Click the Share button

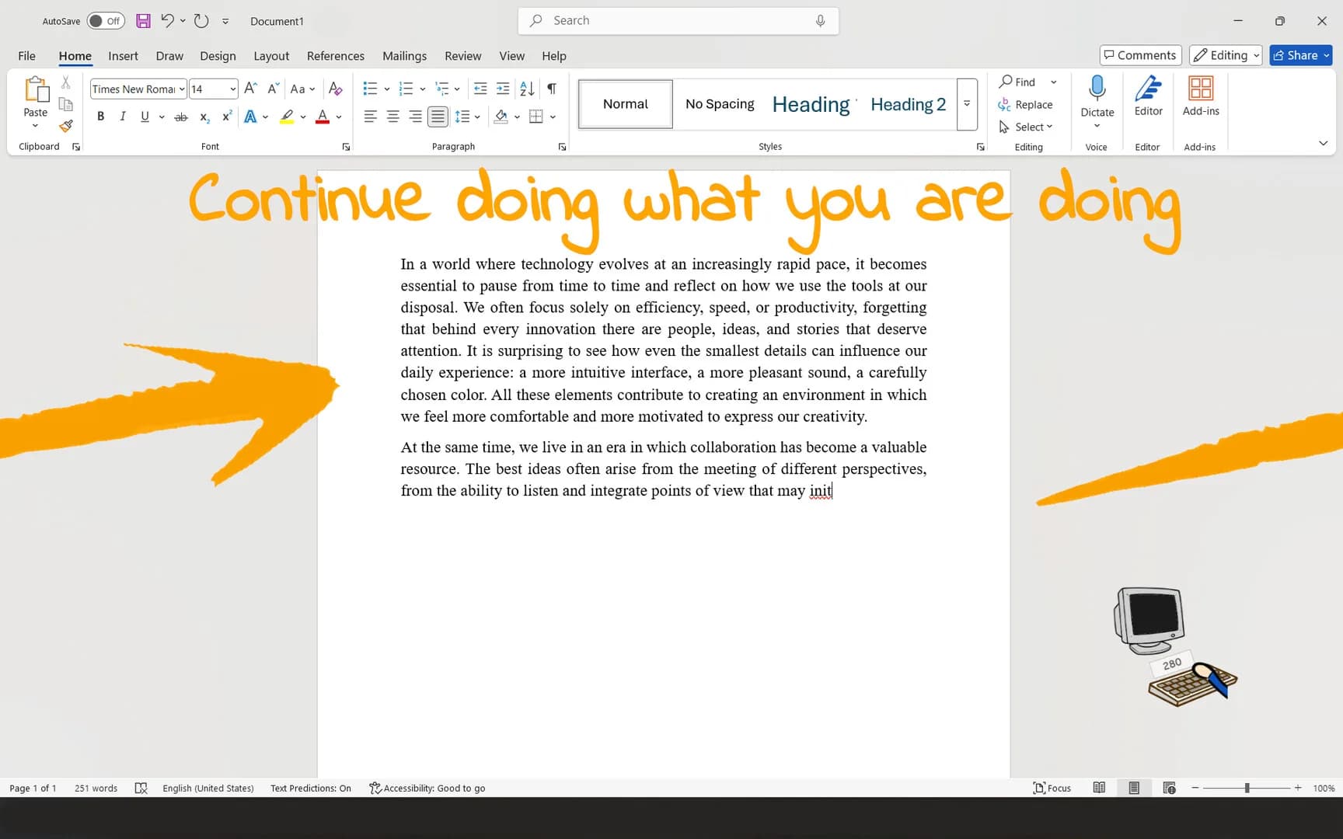pyautogui.click(x=1300, y=55)
